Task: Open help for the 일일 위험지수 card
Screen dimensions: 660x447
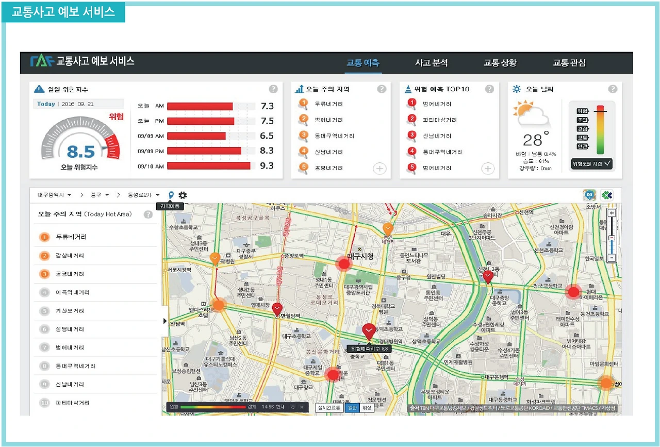Action: click(273, 89)
